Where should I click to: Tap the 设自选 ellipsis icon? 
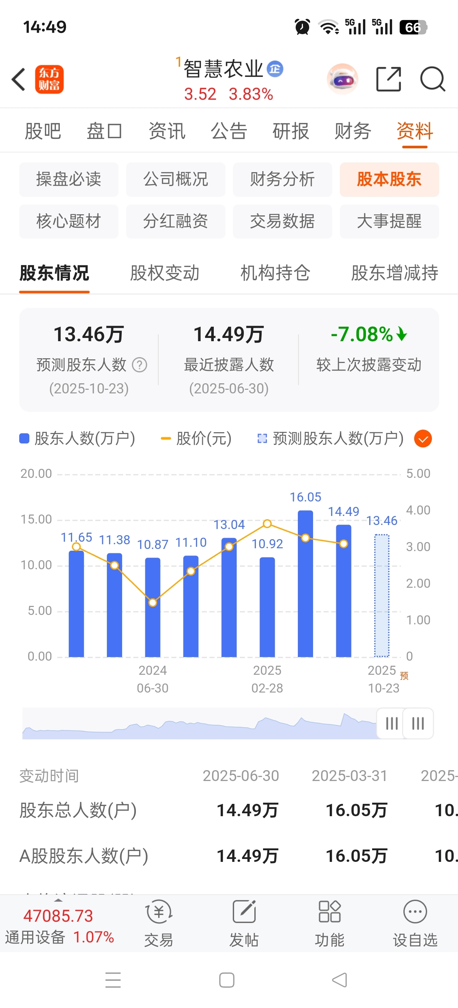(415, 912)
